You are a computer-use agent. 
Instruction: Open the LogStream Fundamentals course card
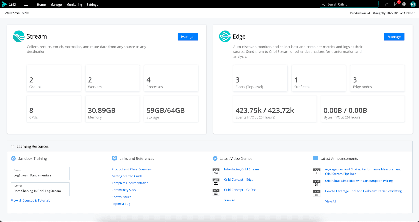pos(40,174)
